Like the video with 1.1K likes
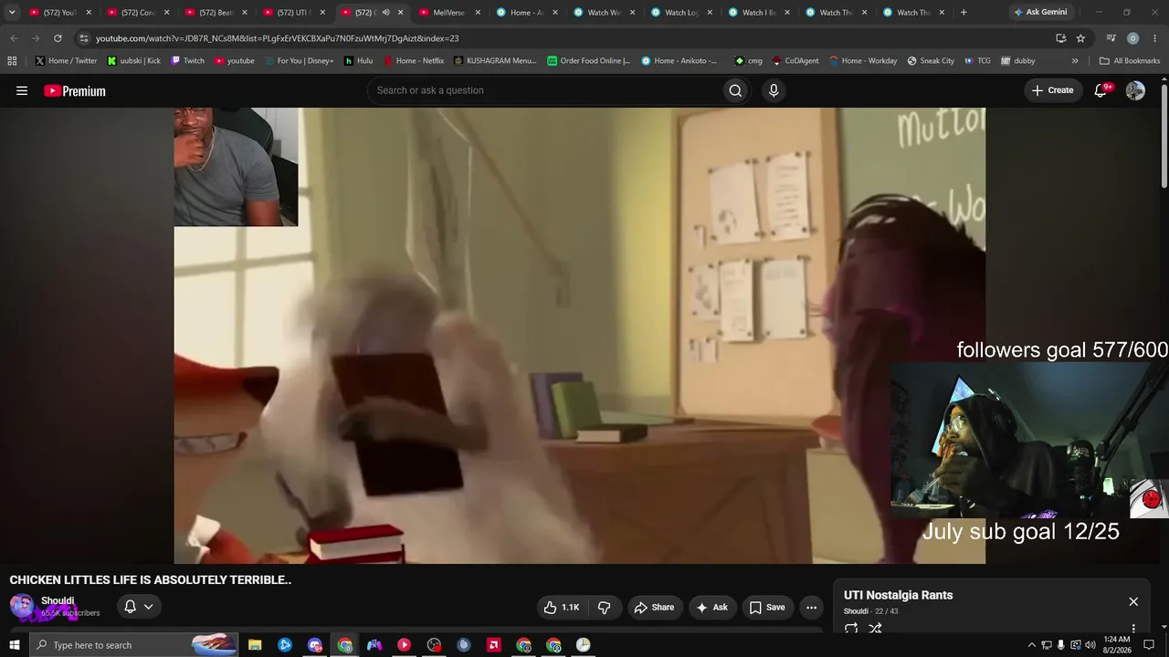This screenshot has height=657, width=1169. [x=562, y=607]
